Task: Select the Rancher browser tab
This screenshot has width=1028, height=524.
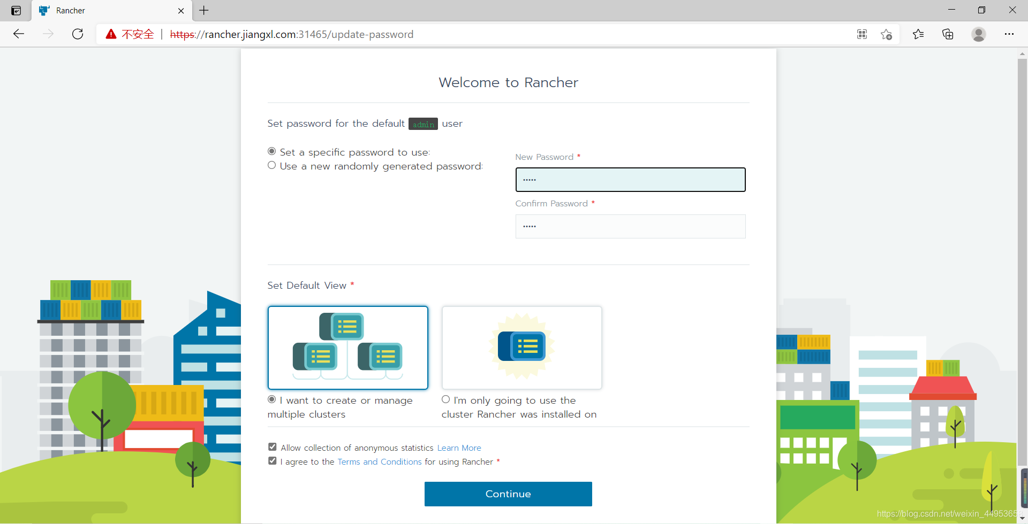Action: 112,11
